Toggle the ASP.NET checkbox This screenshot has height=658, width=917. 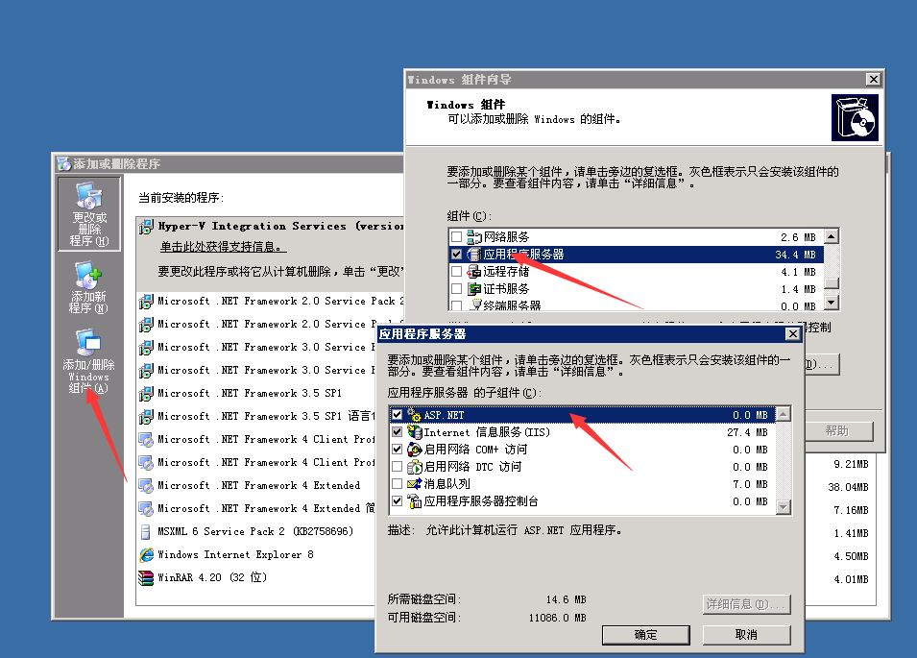click(x=397, y=415)
